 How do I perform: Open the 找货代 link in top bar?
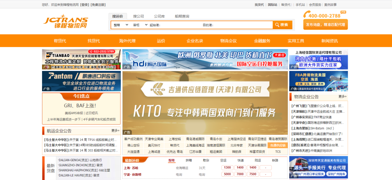point(259,5)
